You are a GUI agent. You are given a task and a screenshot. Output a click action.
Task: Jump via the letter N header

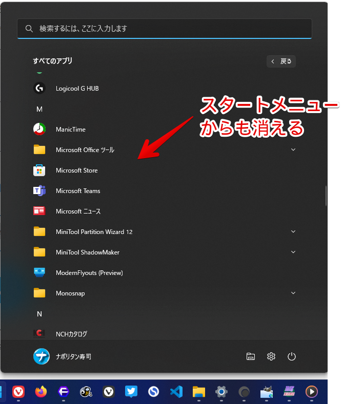pyautogui.click(x=39, y=314)
